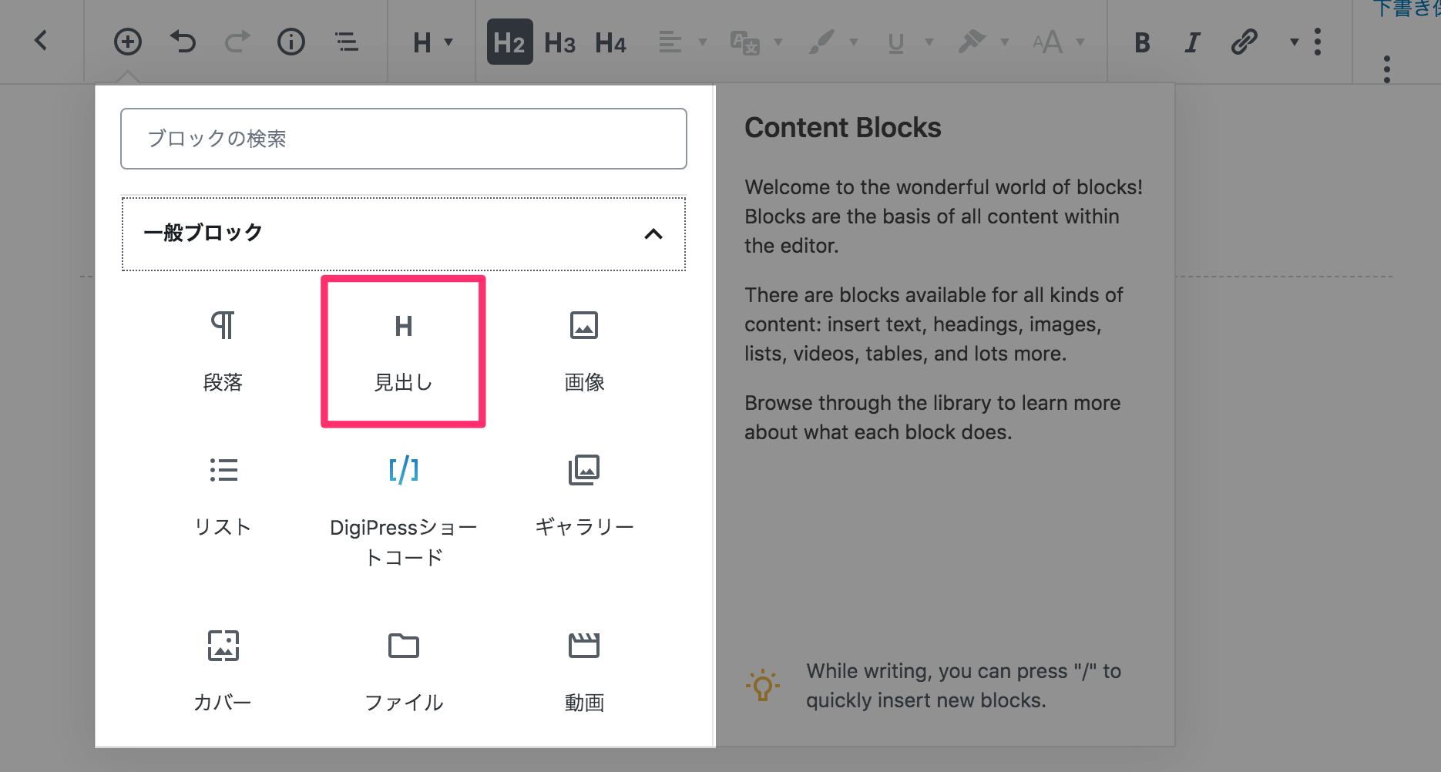
Task: Toggle italic formatting
Action: [x=1192, y=42]
